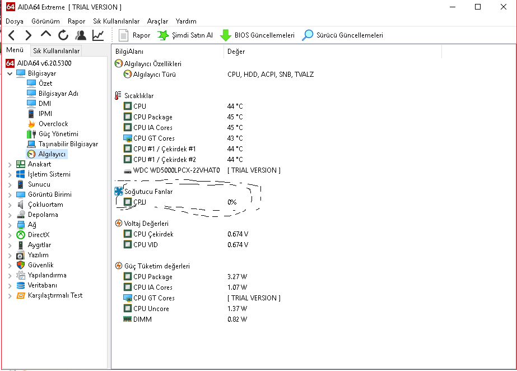This screenshot has width=517, height=371.
Task: Click the Çokluortam speaker icon
Action: (x=20, y=205)
